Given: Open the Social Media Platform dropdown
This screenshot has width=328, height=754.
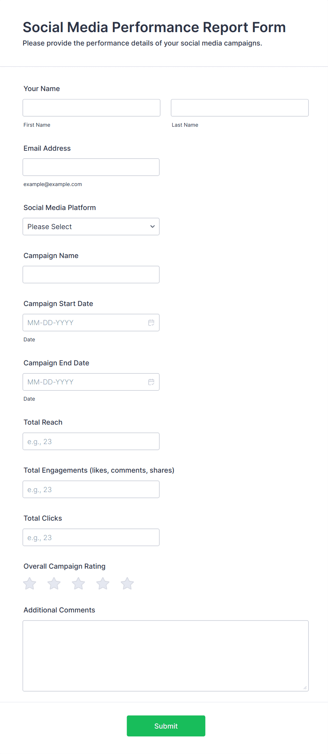Looking at the screenshot, I should (91, 226).
